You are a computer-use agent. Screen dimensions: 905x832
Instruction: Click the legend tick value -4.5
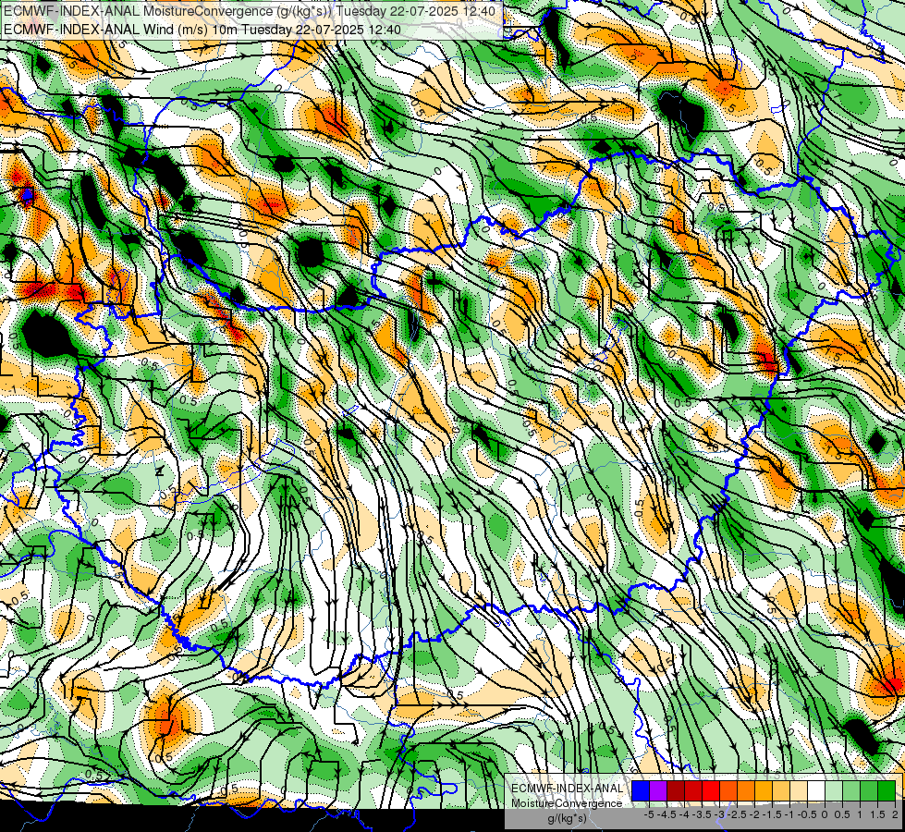point(667,814)
